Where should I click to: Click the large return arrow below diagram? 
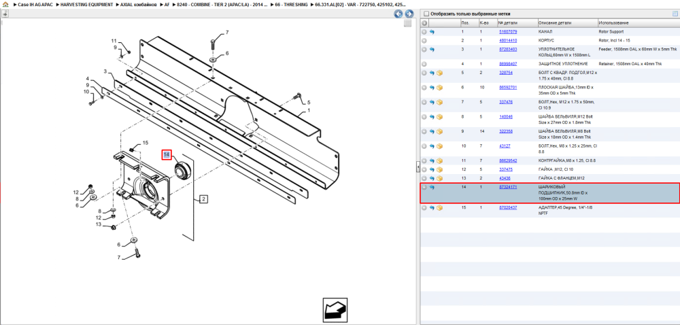click(x=335, y=310)
